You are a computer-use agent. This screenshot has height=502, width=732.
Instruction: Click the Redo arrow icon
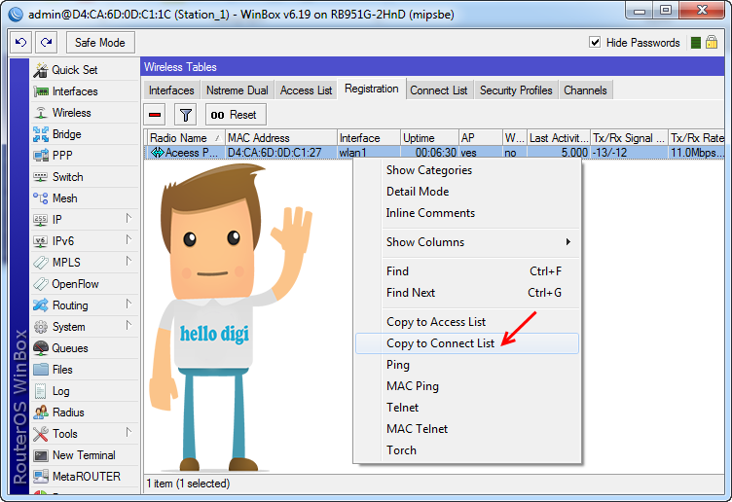click(x=46, y=43)
